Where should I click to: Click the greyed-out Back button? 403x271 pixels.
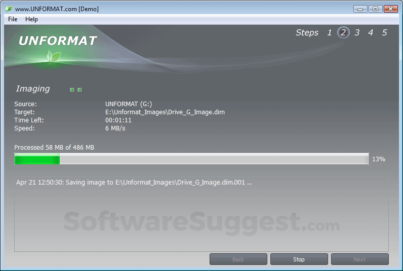(238, 259)
